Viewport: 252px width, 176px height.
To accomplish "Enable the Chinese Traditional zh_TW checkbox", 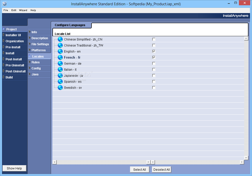I will click(154, 45).
